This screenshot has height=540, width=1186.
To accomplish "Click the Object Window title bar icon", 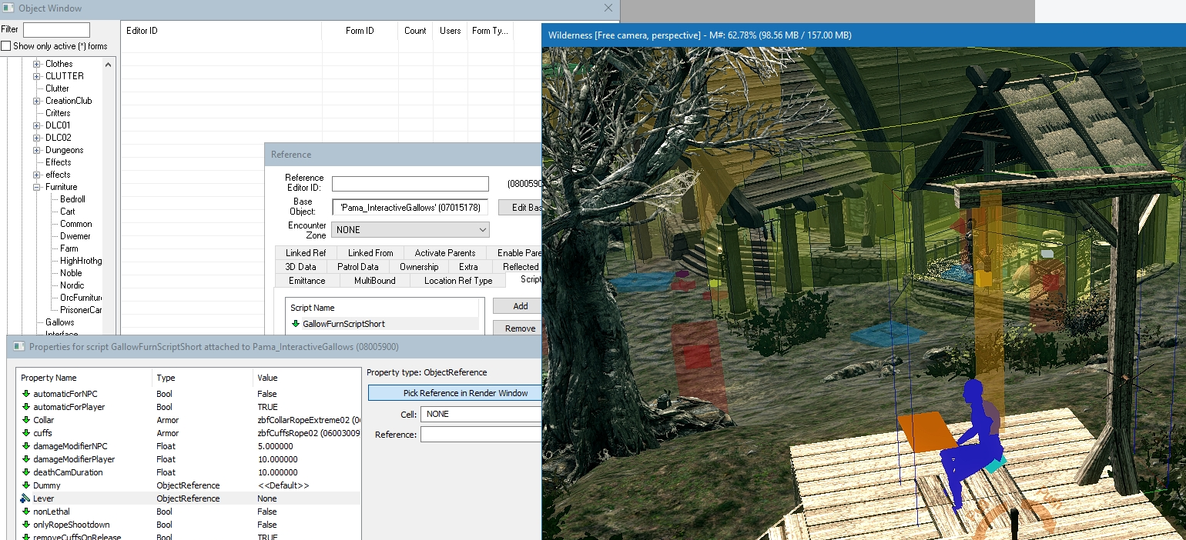I will (9, 8).
